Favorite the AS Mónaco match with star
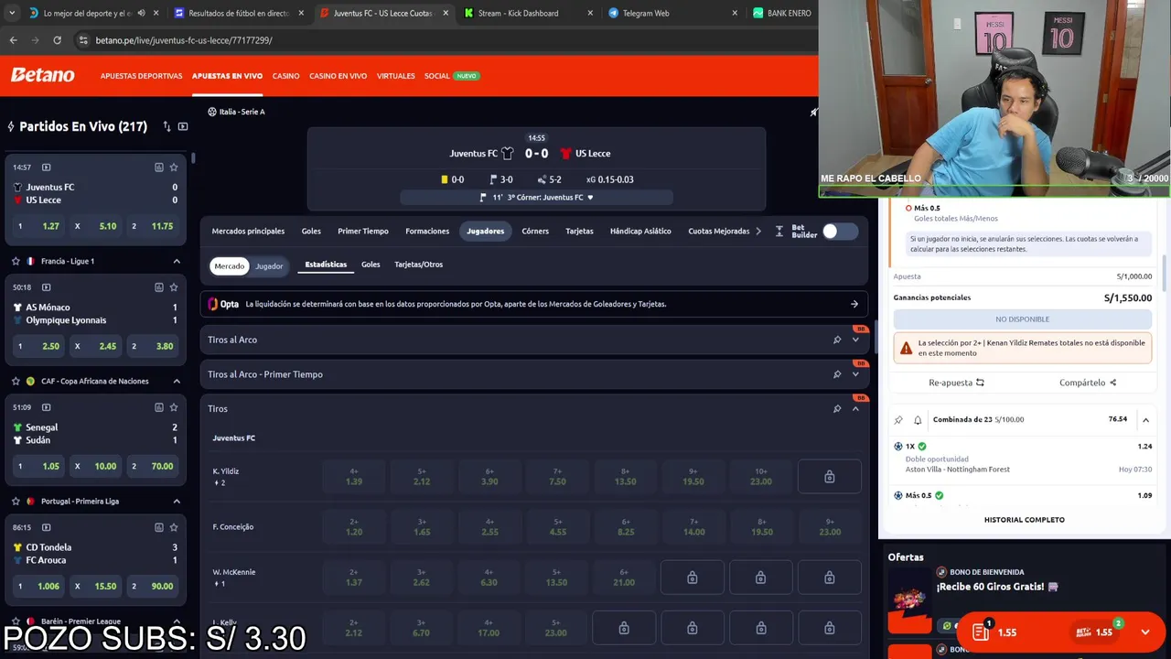Image resolution: width=1171 pixels, height=659 pixels. 174,287
